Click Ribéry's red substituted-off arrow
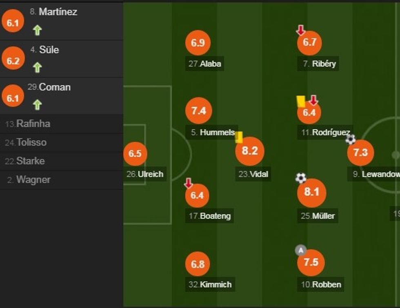Screen dimensions: 400x308 (301, 30)
